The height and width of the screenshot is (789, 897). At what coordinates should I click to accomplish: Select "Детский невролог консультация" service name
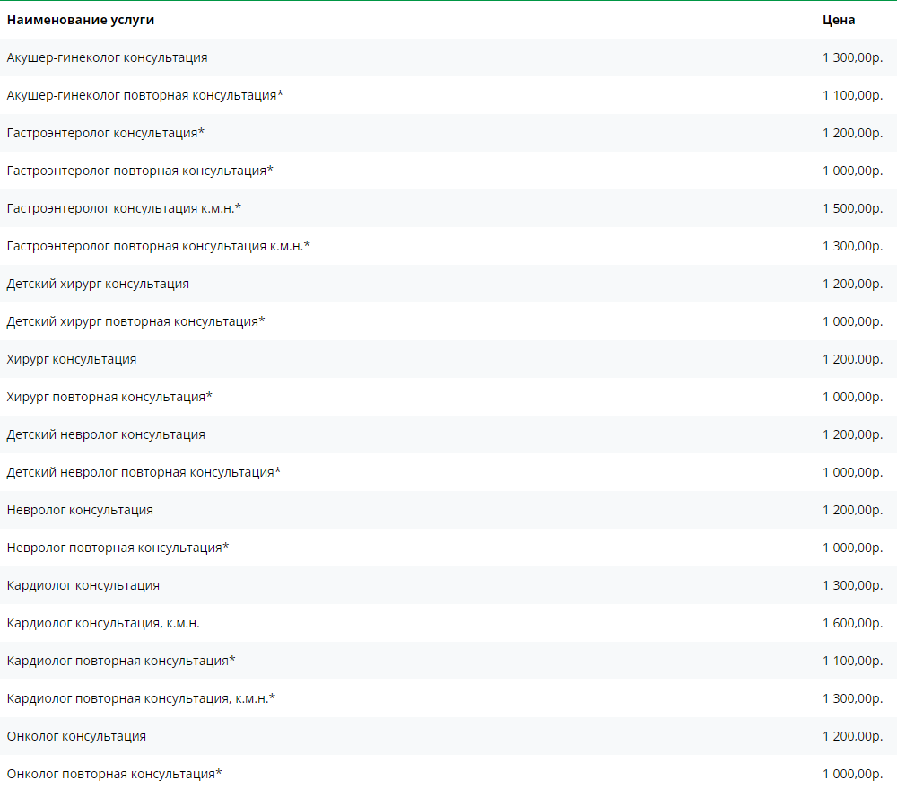(x=106, y=434)
